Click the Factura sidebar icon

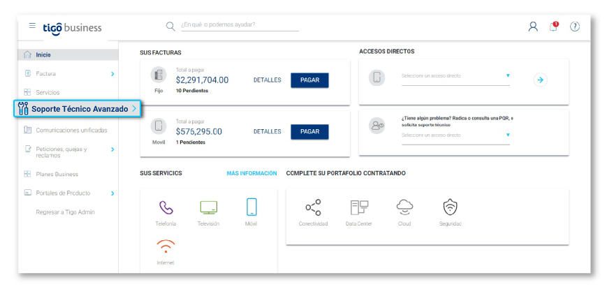pyautogui.click(x=27, y=73)
